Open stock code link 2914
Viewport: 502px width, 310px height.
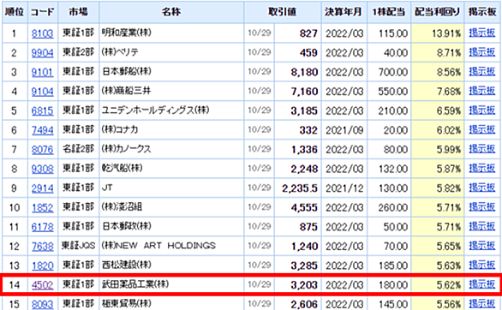click(43, 188)
